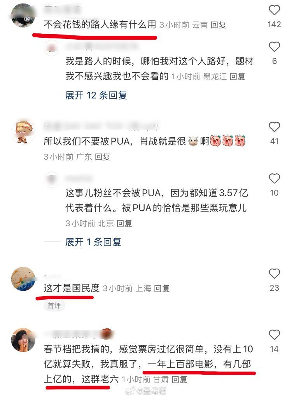Open the cartoon figure avatar profile

(23, 132)
